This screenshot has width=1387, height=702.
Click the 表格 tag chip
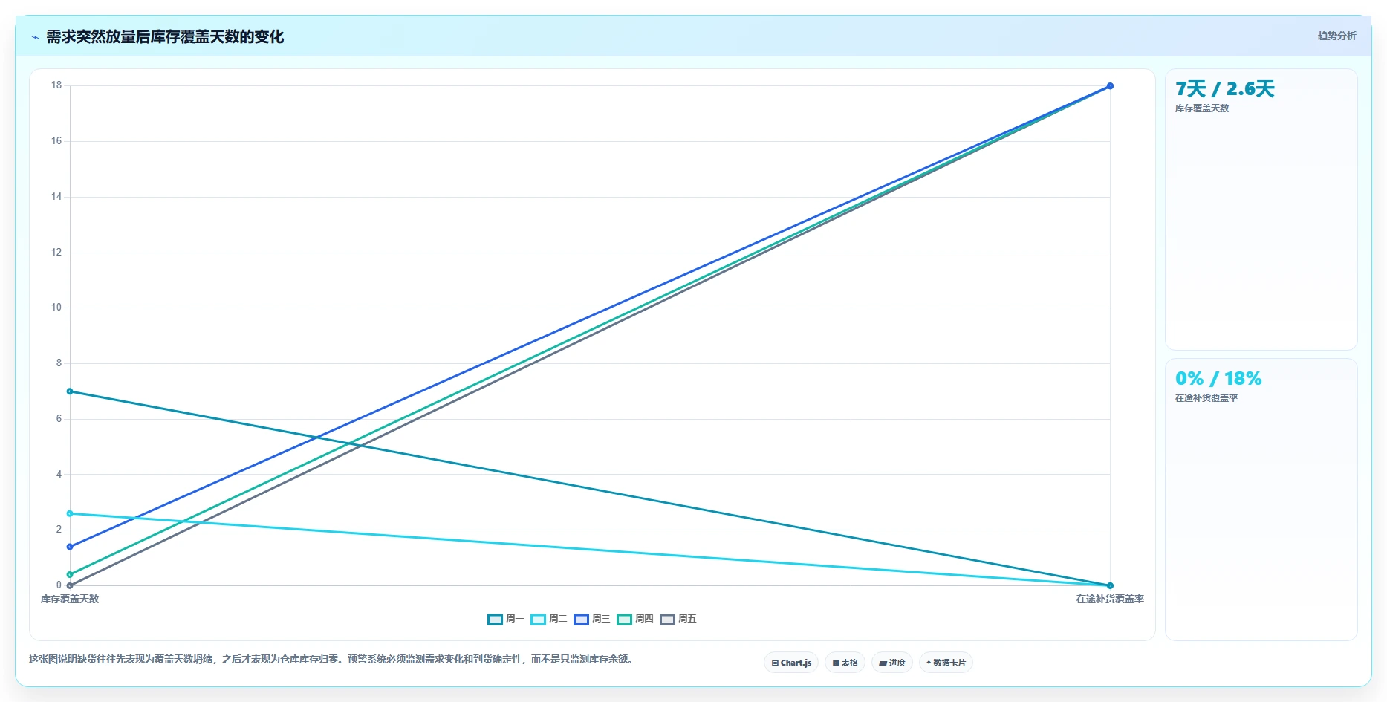[845, 663]
